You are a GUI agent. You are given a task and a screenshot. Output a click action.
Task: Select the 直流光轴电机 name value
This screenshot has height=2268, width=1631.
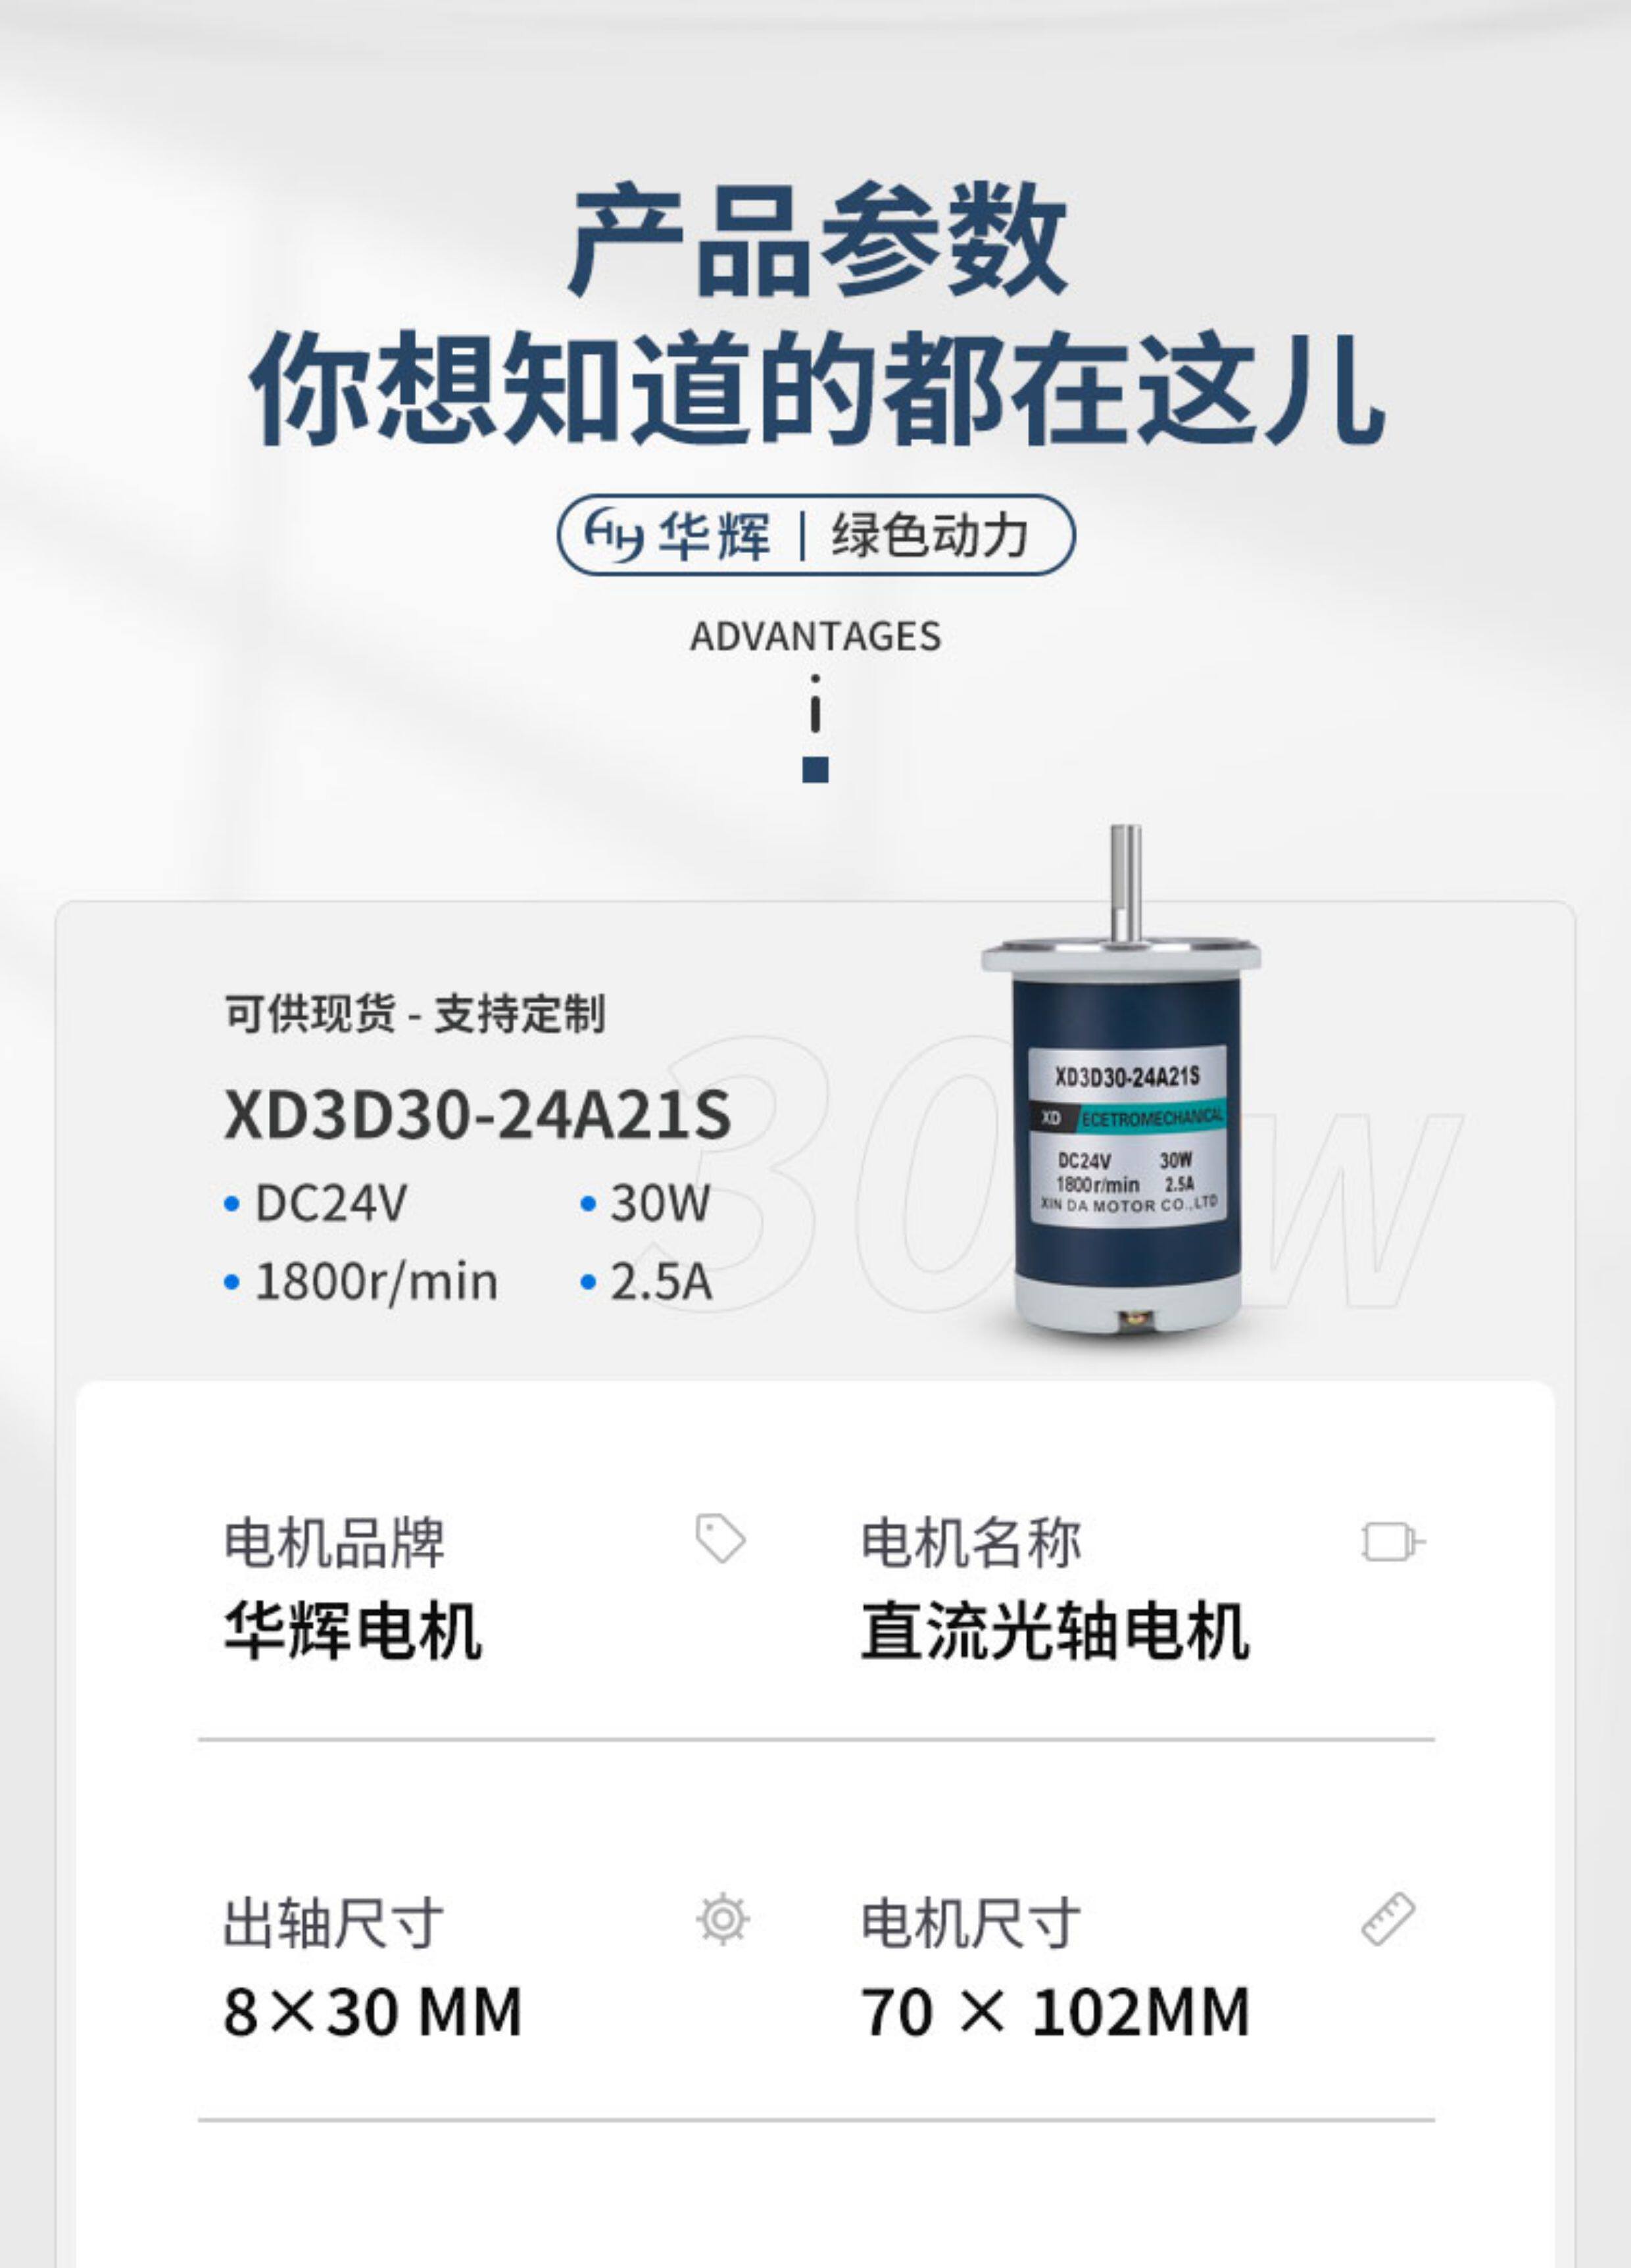[1055, 1631]
